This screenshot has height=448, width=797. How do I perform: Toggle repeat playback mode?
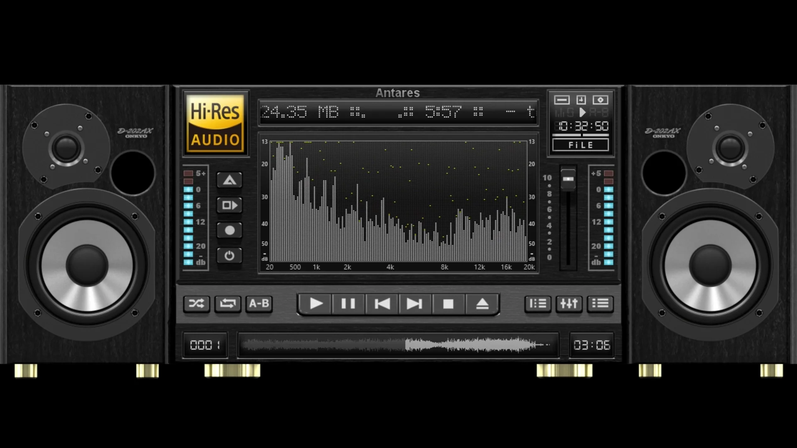tap(227, 304)
